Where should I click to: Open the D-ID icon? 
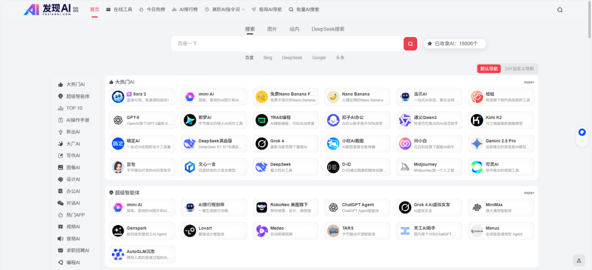pyautogui.click(x=333, y=167)
